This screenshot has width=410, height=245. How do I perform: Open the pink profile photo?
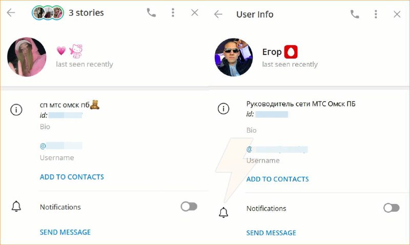click(x=27, y=57)
